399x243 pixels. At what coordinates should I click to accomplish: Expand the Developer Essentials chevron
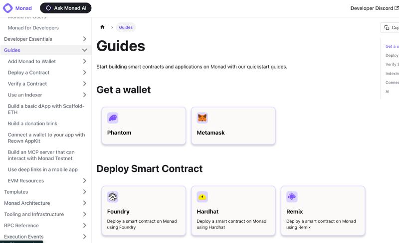click(x=85, y=39)
